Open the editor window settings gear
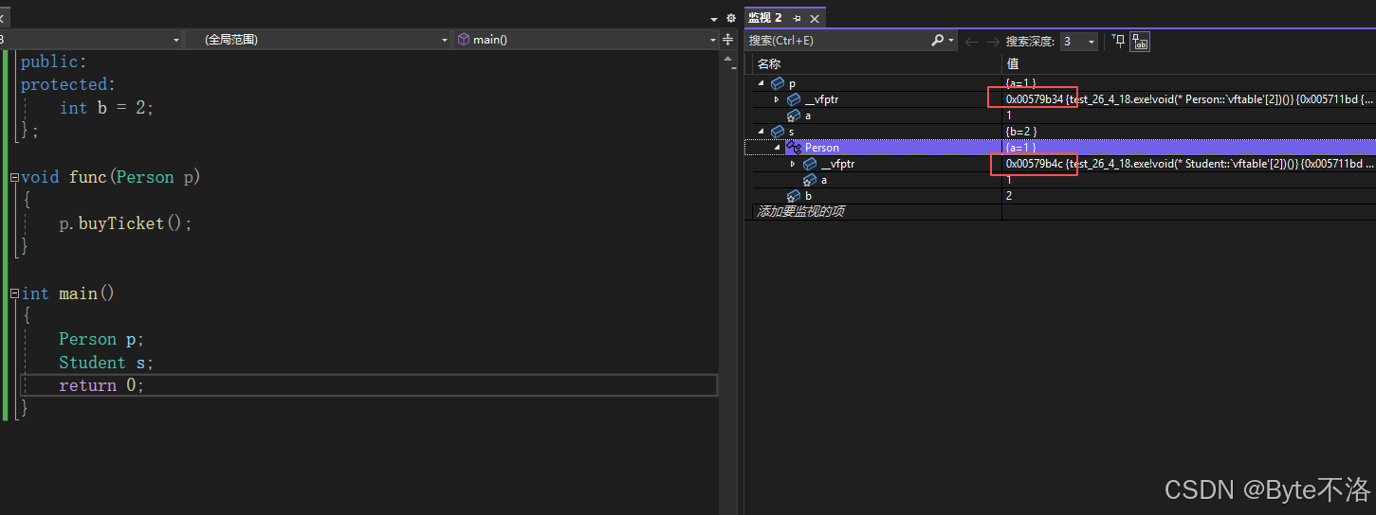This screenshot has width=1376, height=515. point(730,18)
